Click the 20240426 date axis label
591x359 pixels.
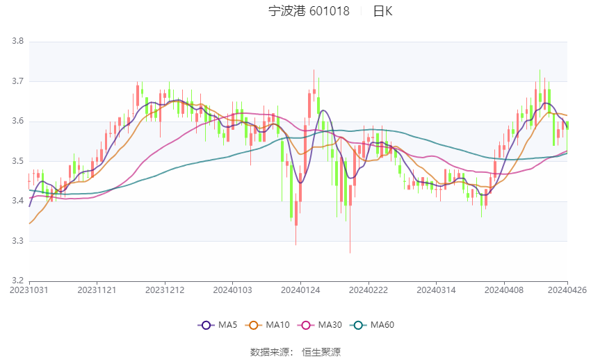click(567, 290)
